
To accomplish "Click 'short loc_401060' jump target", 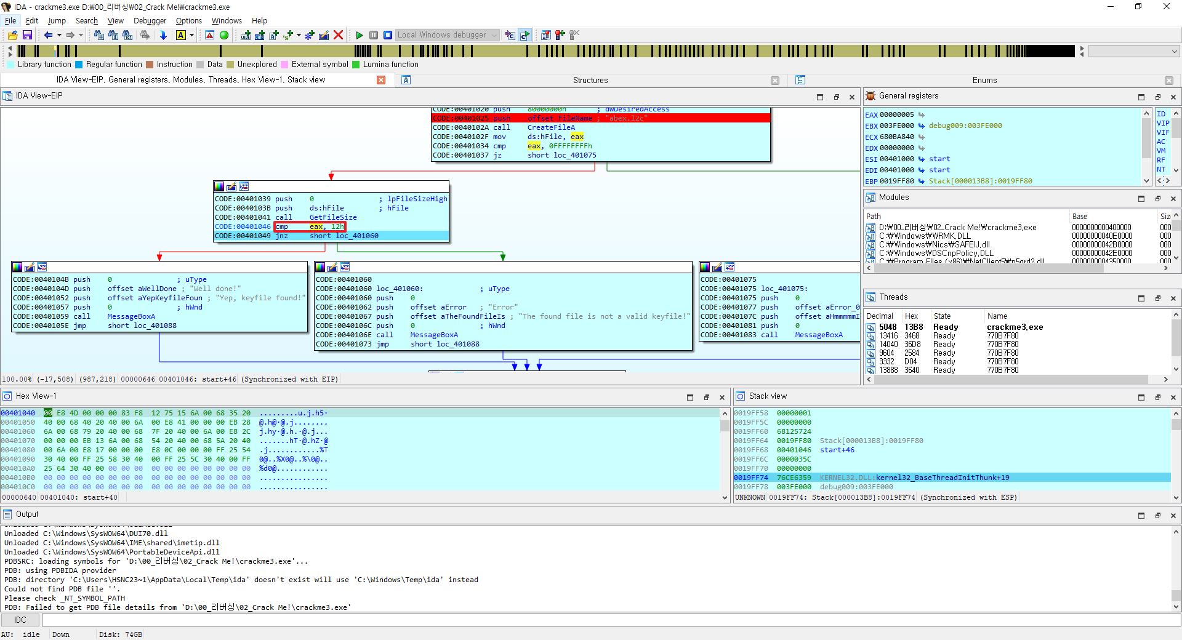I will click(x=344, y=236).
